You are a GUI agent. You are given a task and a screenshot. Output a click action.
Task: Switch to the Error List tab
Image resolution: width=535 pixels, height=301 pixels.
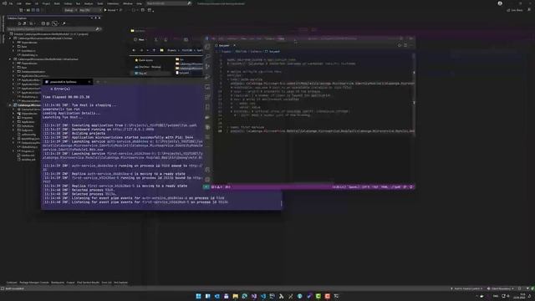click(x=106, y=283)
